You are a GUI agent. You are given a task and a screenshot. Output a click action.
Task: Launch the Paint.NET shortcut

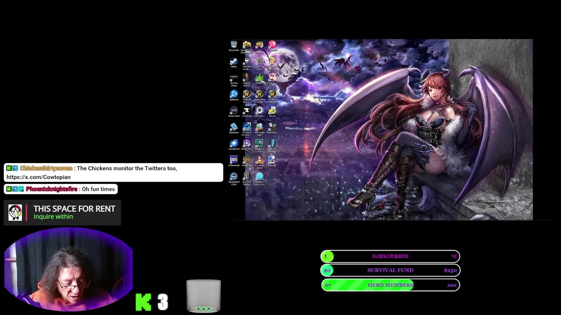click(x=272, y=161)
